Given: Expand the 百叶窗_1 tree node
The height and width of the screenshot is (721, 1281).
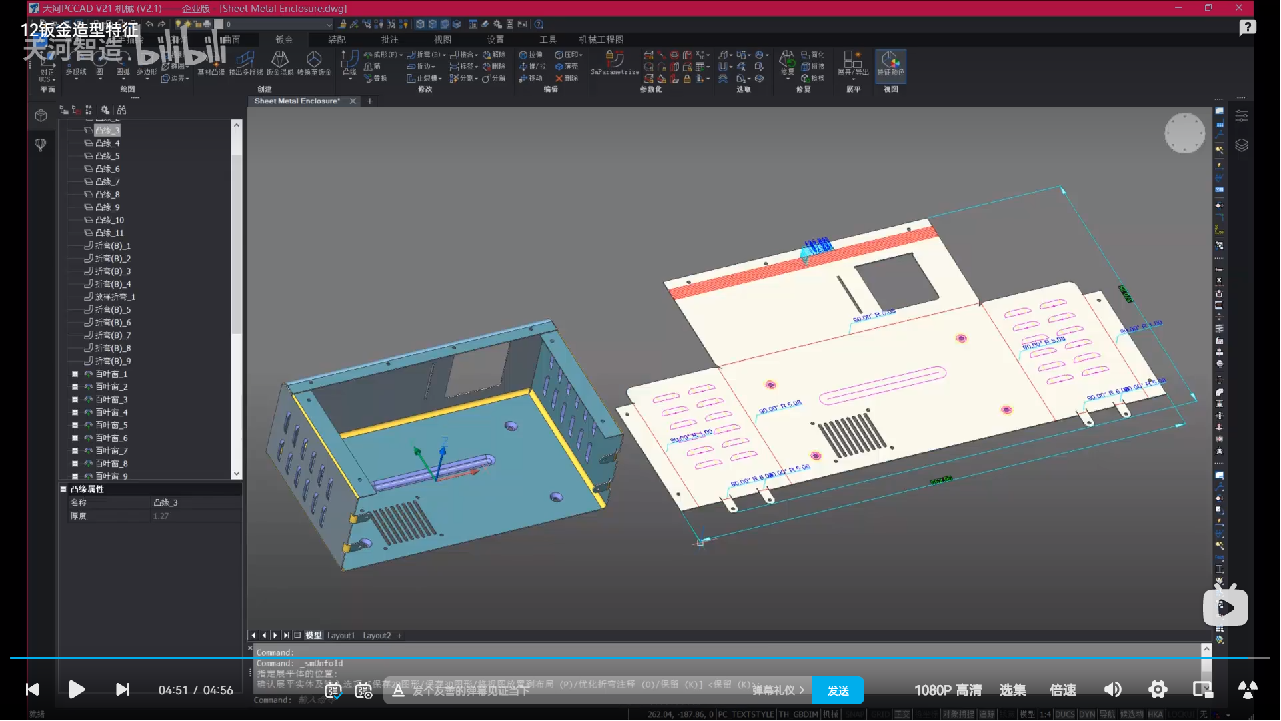Looking at the screenshot, I should point(75,374).
